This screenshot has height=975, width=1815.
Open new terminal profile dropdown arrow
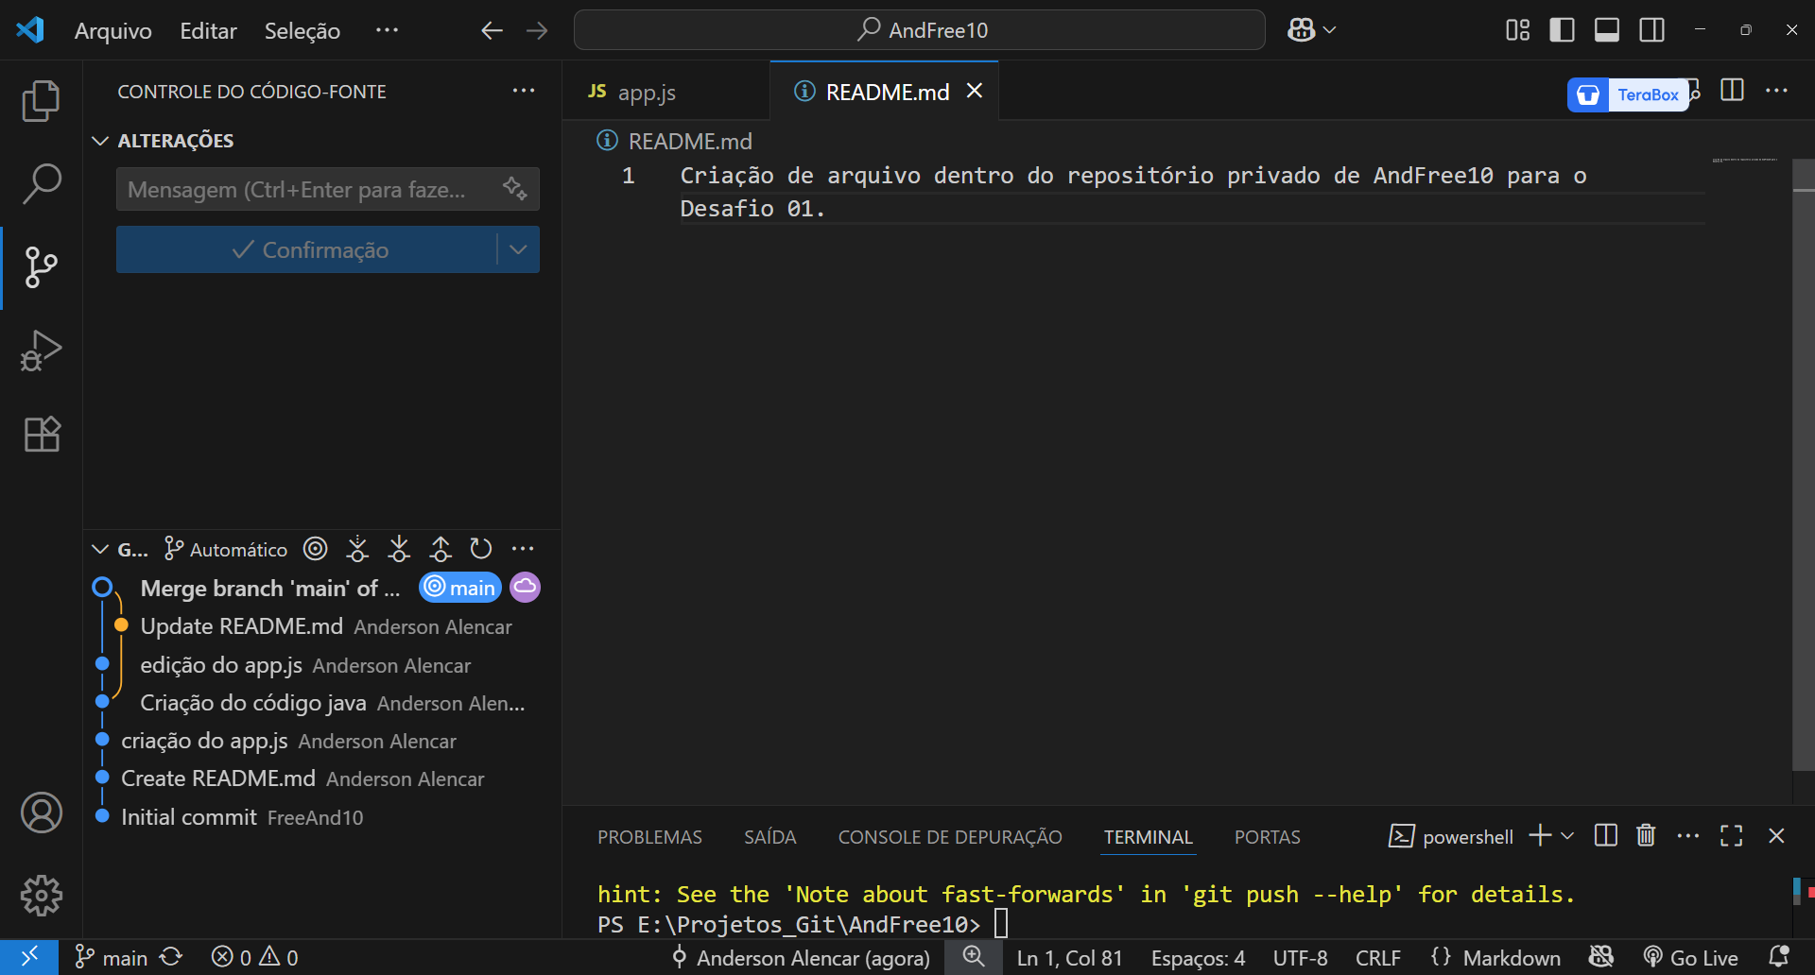point(1567,835)
